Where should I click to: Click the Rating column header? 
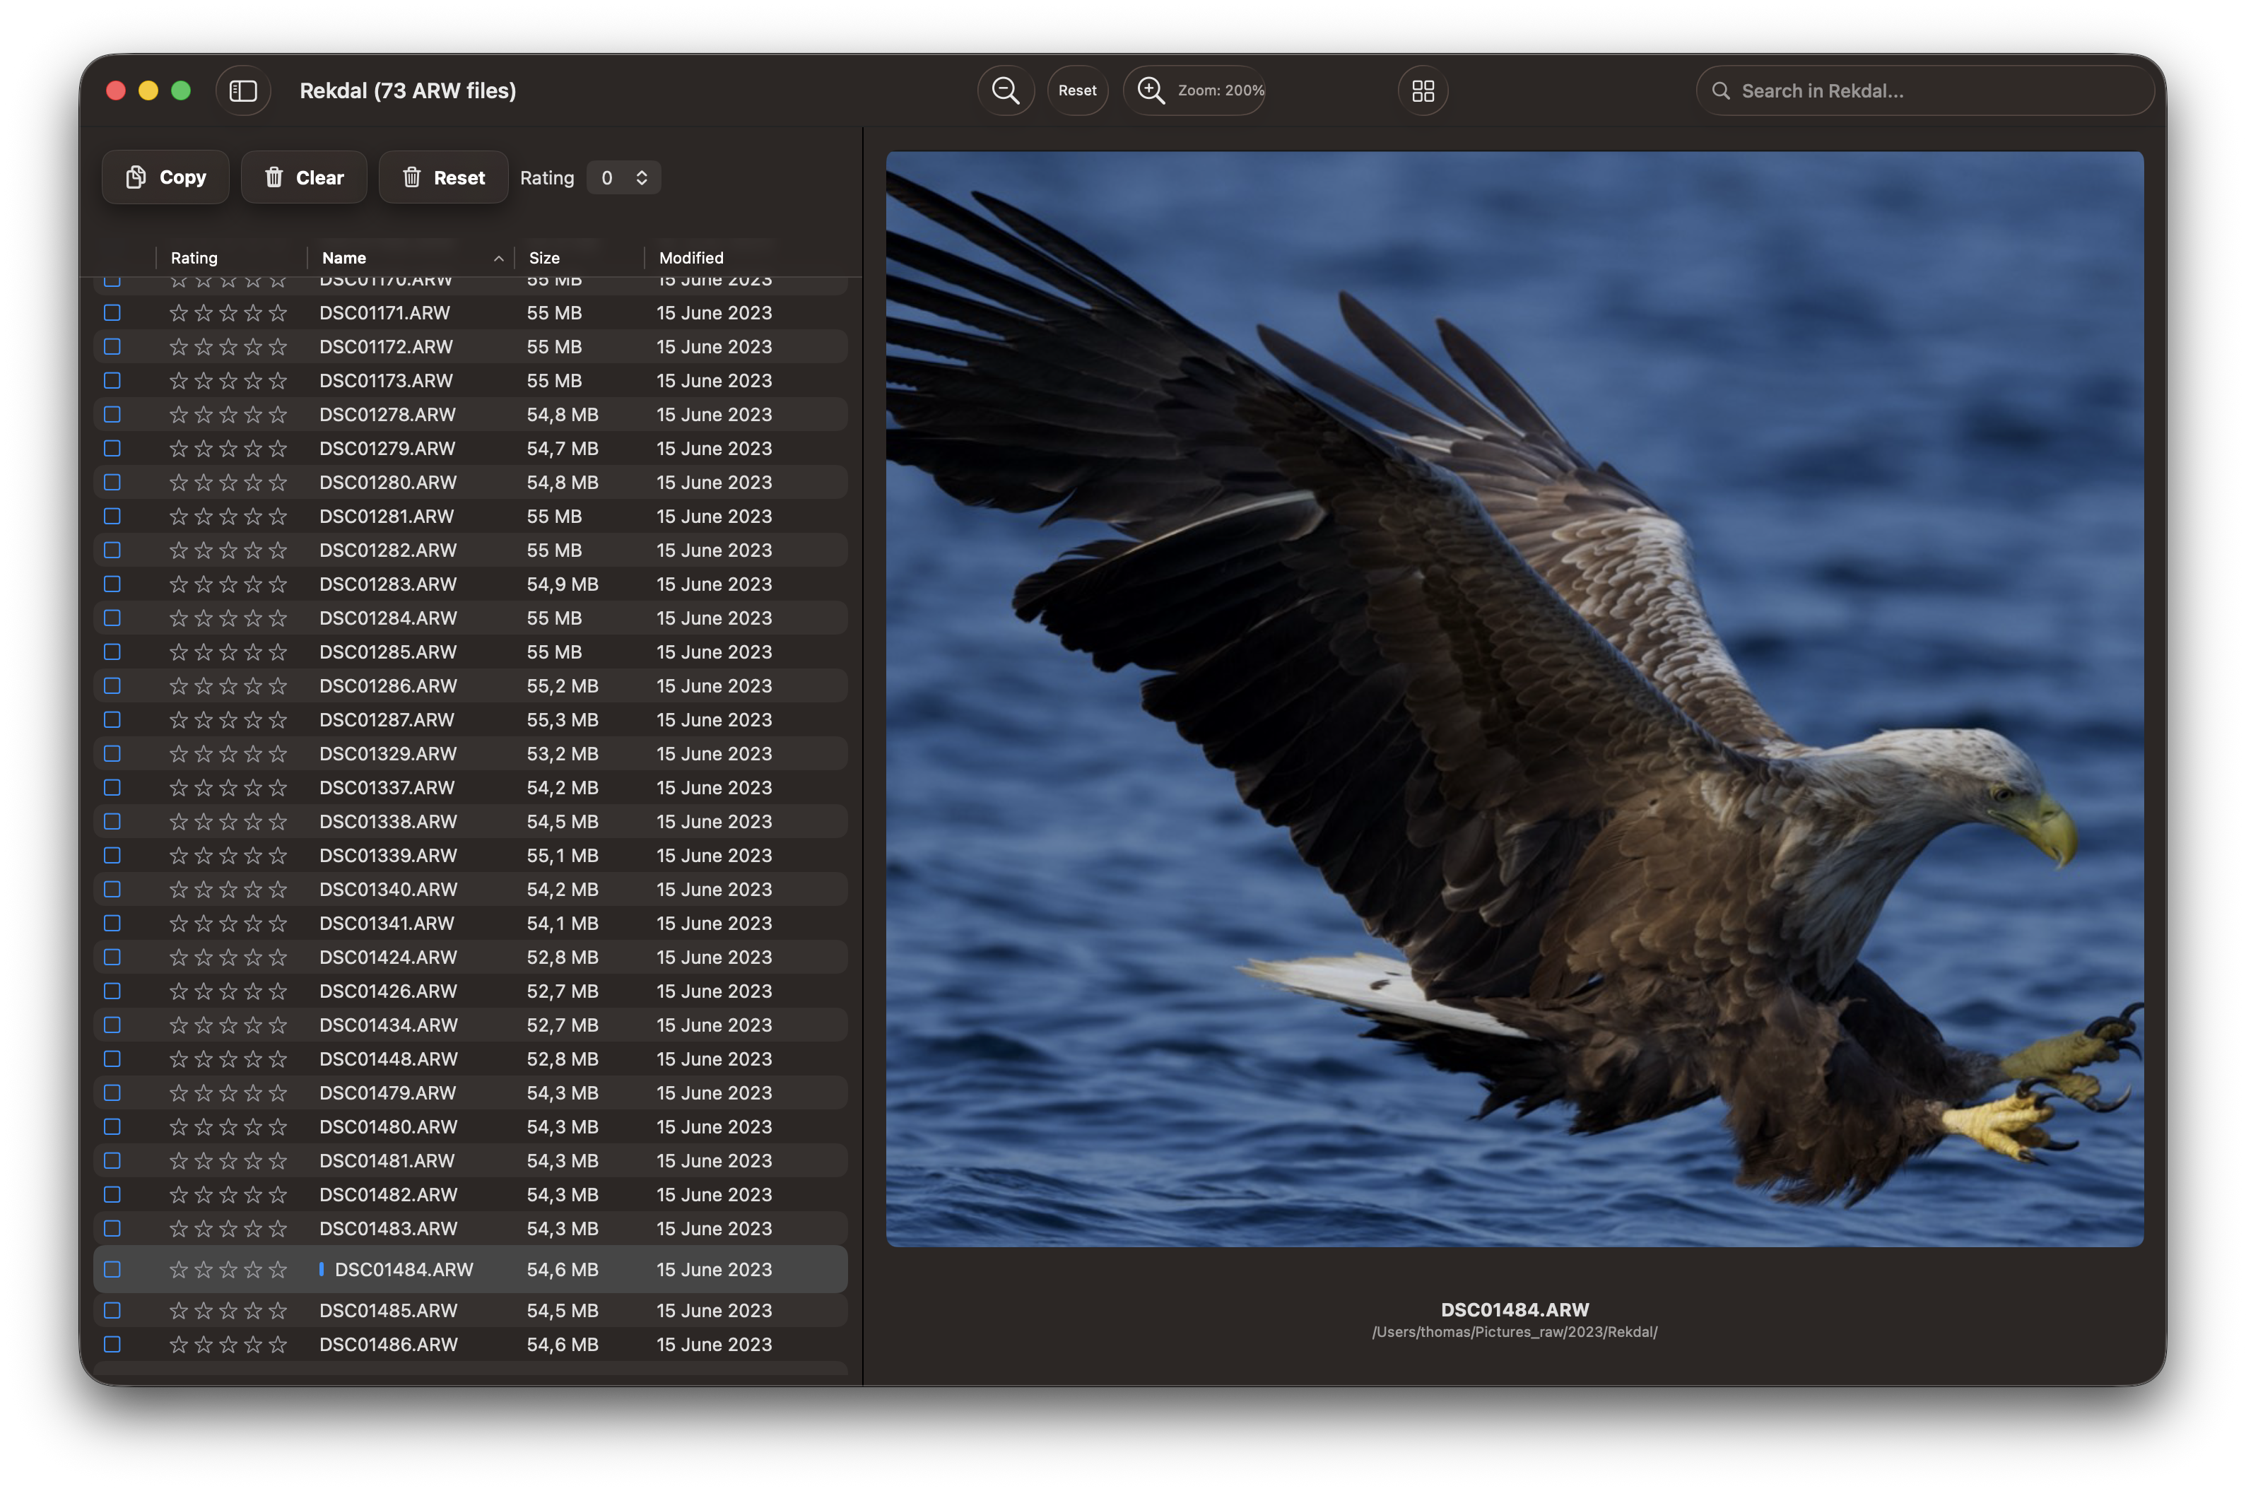pyautogui.click(x=194, y=259)
